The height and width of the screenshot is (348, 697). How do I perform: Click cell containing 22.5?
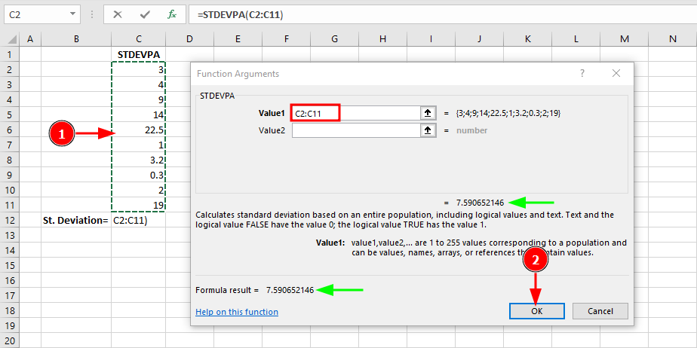point(138,130)
